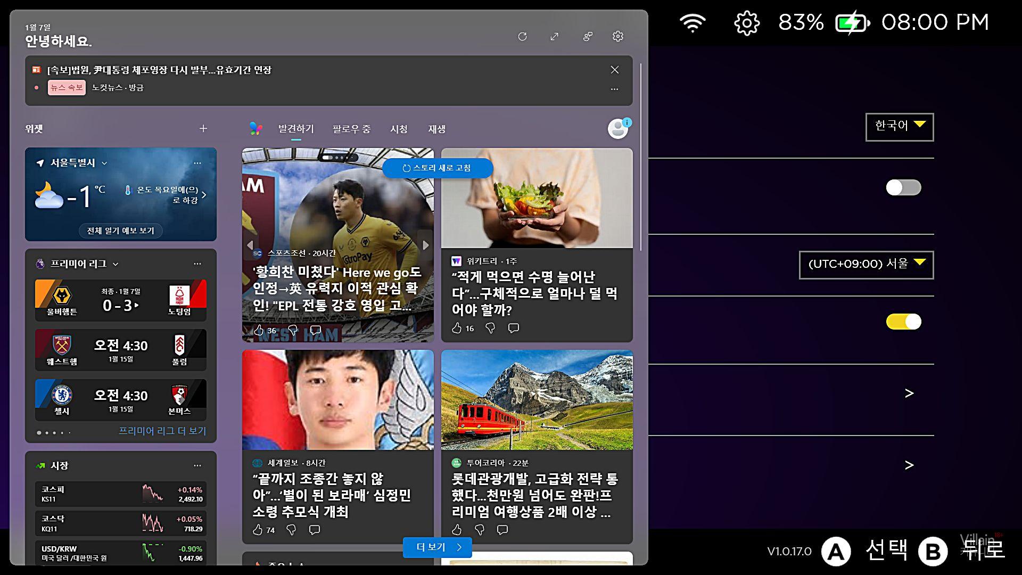The image size is (1022, 575).
Task: Switch to the 시청 tab
Action: pyautogui.click(x=399, y=129)
